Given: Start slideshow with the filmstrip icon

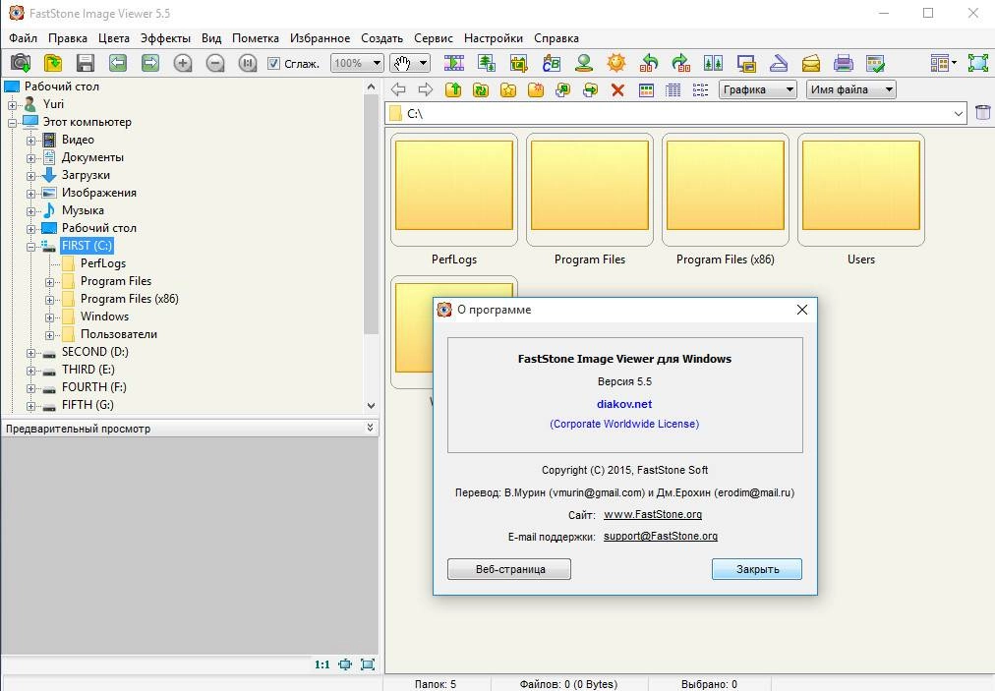Looking at the screenshot, I should (x=453, y=63).
